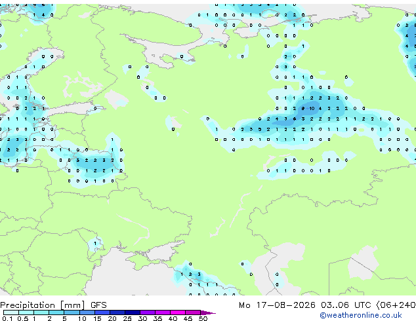Click the legend label '20'
Viewport: 416px width, 321px height.
[112, 318]
